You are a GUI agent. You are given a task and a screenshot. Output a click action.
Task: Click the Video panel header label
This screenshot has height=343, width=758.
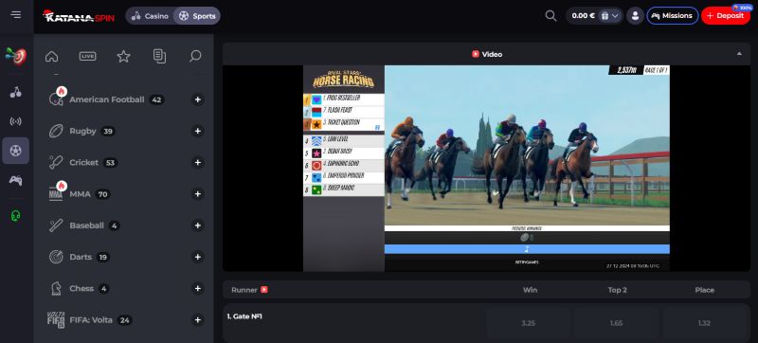click(487, 54)
